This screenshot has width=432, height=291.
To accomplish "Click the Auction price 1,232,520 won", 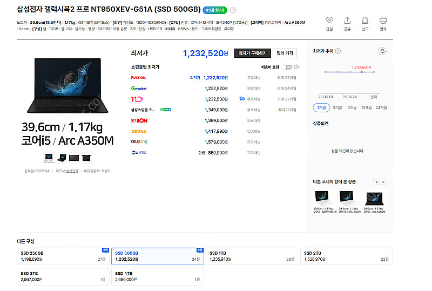I will 215,78.
